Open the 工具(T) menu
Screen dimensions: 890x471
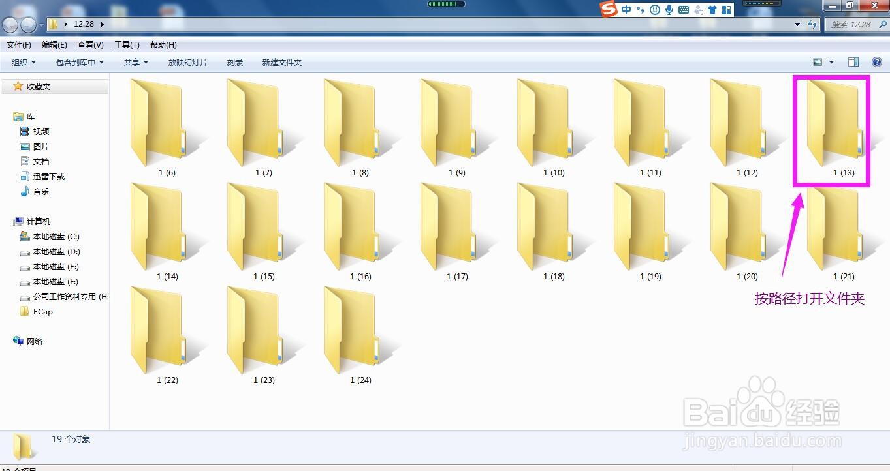tap(127, 45)
